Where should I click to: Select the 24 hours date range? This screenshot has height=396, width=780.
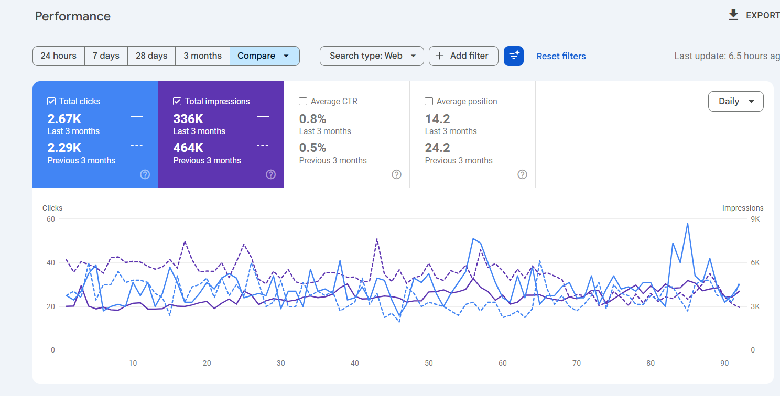pyautogui.click(x=59, y=56)
